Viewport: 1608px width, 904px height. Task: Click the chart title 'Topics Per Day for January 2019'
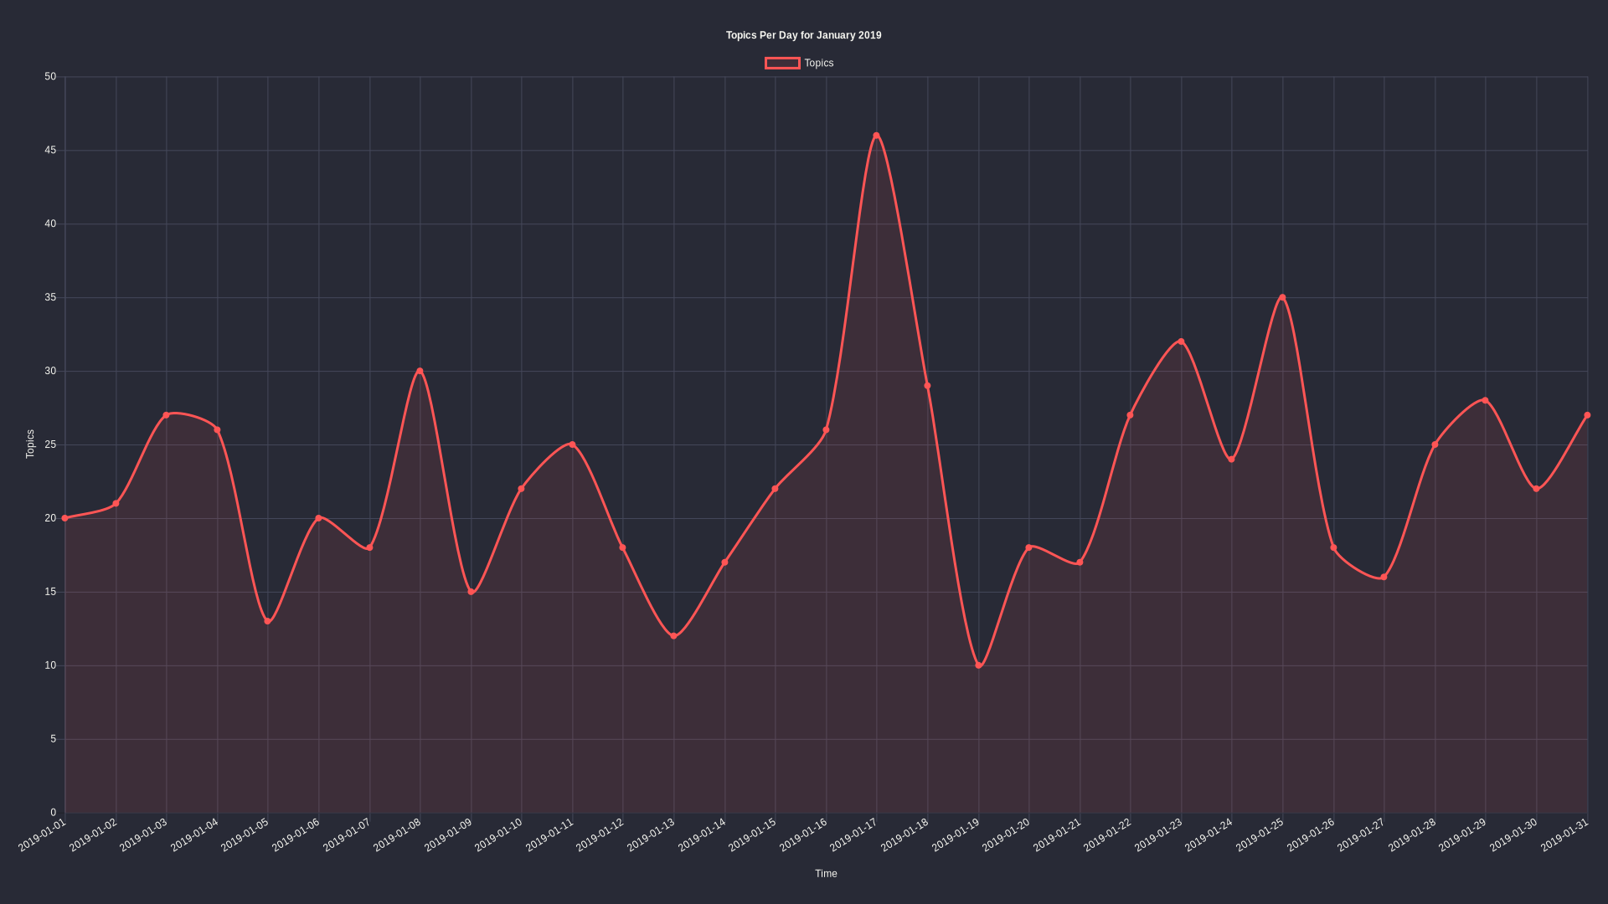pos(803,35)
